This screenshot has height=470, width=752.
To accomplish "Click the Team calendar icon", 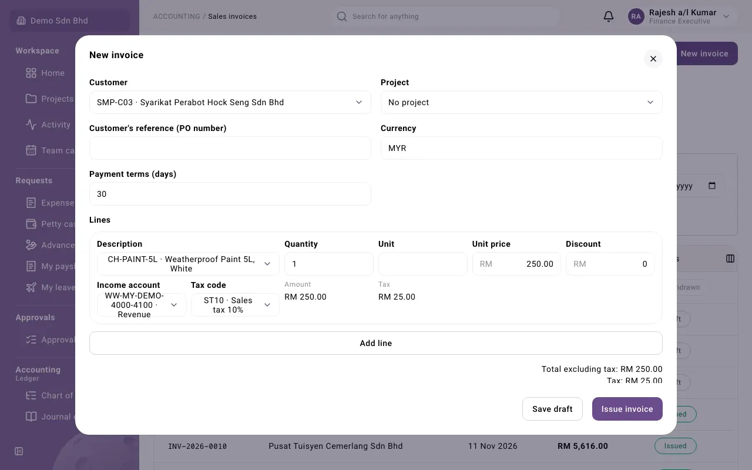I will point(31,150).
